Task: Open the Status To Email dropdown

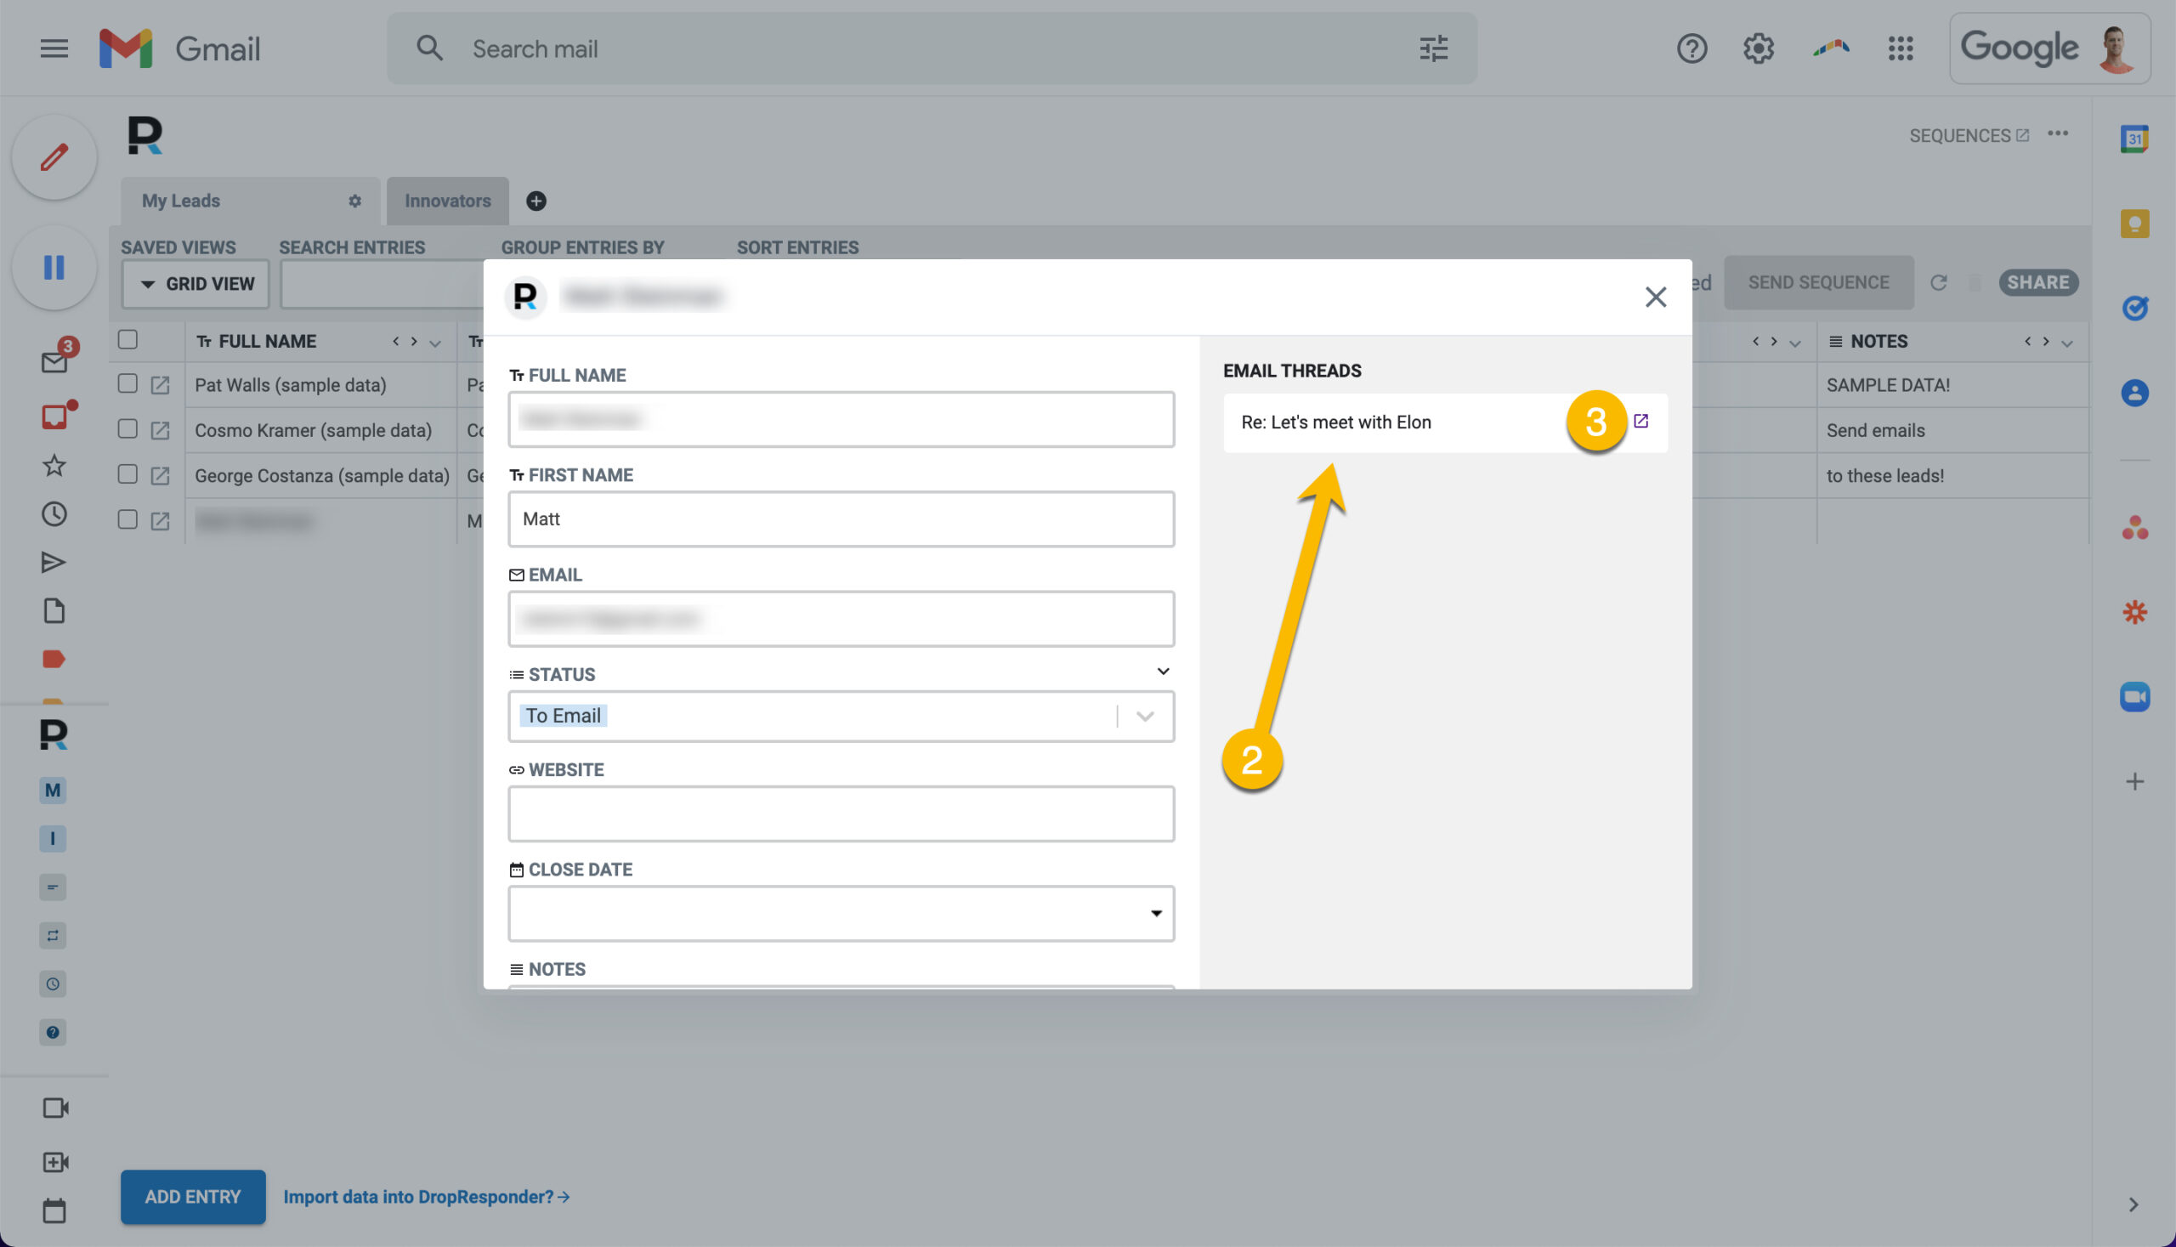Action: coord(841,716)
